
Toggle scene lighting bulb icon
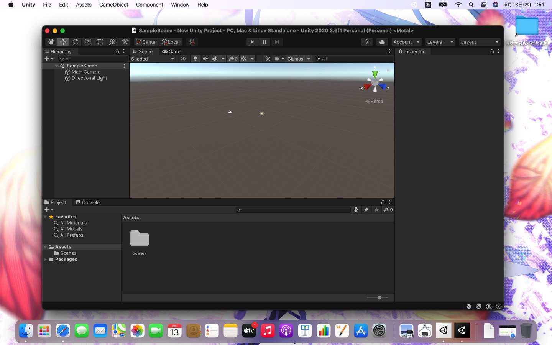195,59
